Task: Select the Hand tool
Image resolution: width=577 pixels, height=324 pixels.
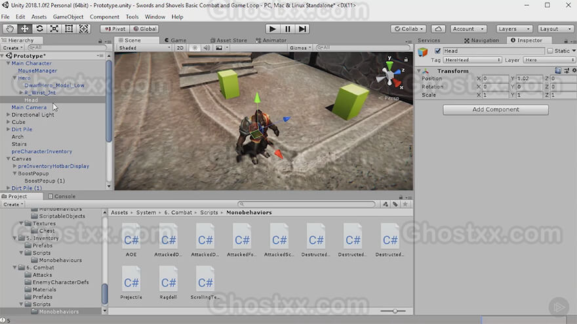Action: pos(10,29)
